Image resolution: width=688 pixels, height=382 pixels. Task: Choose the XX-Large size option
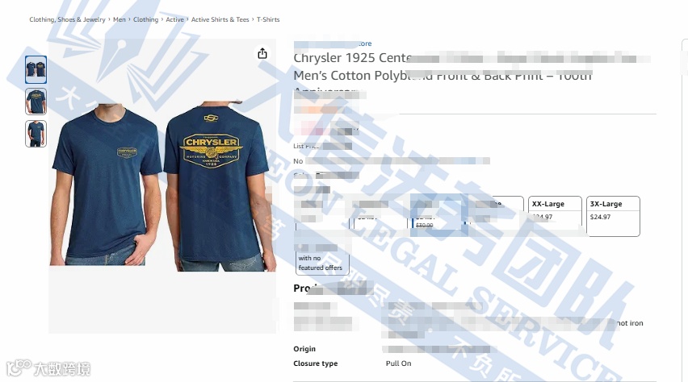pyautogui.click(x=555, y=216)
